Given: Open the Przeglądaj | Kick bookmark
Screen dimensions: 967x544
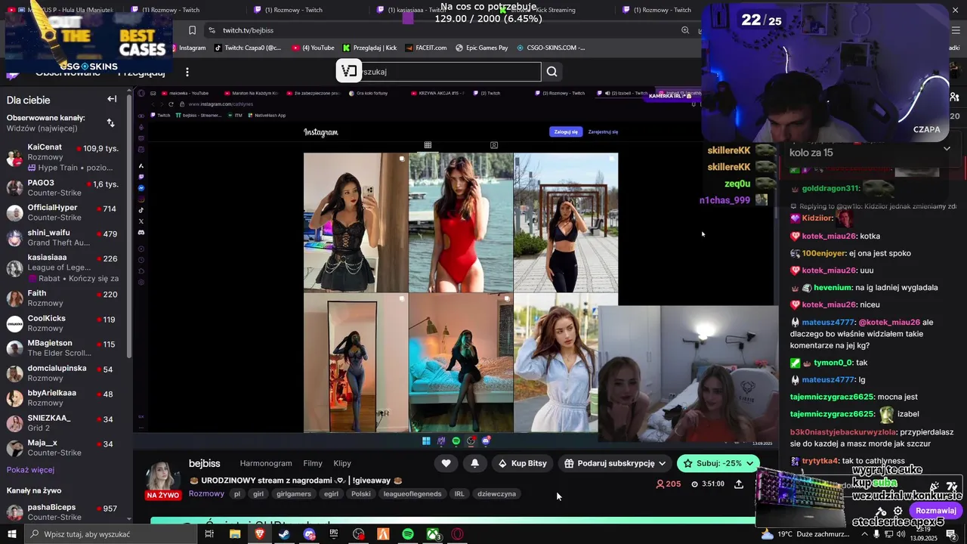Looking at the screenshot, I should pos(369,48).
